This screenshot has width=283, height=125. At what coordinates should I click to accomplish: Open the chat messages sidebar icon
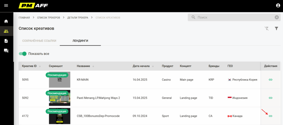point(6,50)
